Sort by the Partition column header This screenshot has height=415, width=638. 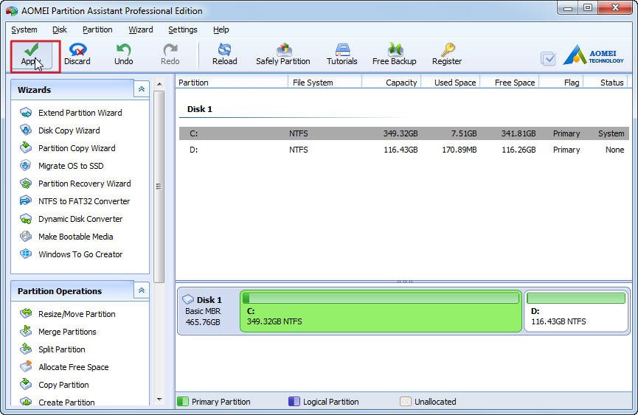[232, 82]
